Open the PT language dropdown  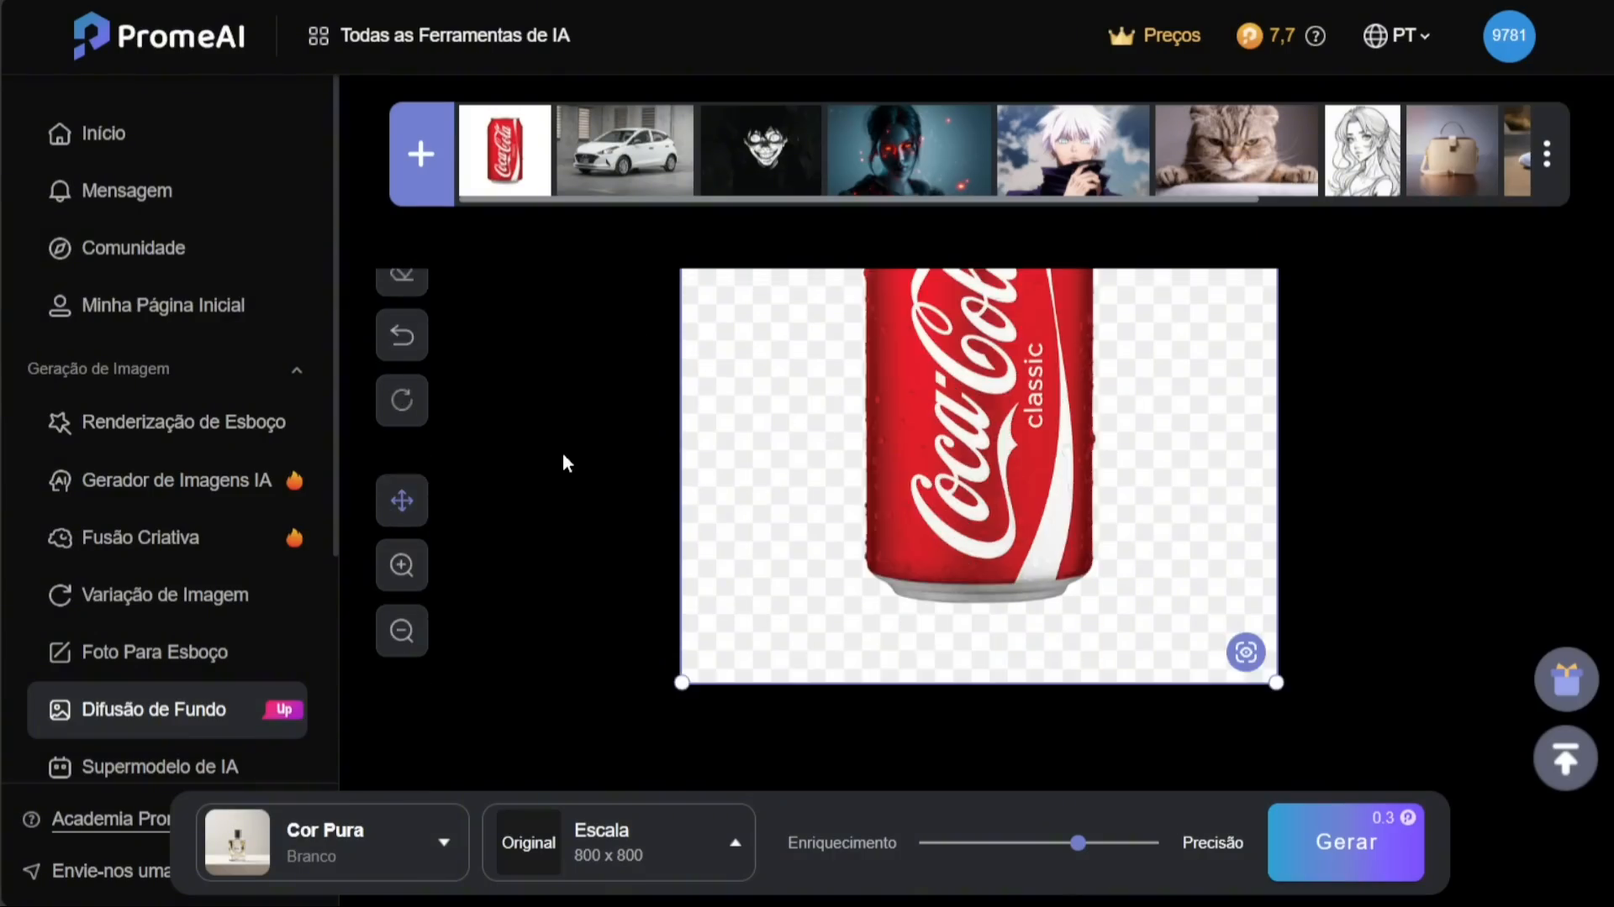click(x=1396, y=35)
